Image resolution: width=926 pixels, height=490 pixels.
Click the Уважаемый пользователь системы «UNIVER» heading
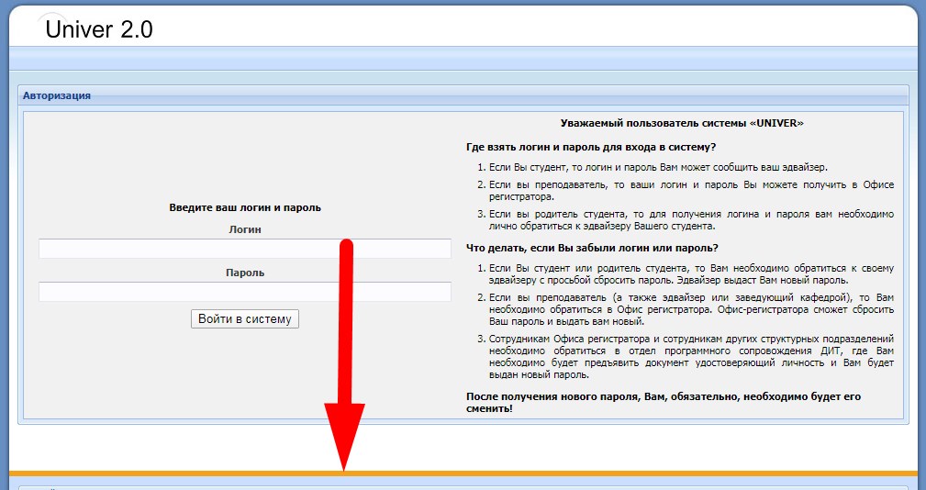point(682,123)
